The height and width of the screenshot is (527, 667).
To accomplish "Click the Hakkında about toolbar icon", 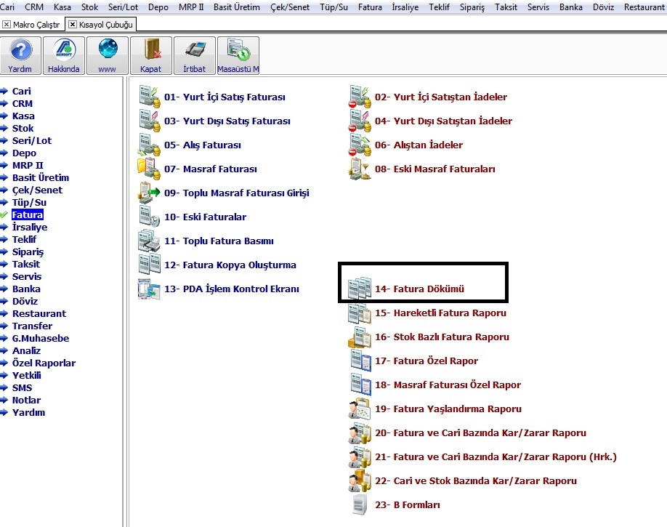I will (x=64, y=55).
